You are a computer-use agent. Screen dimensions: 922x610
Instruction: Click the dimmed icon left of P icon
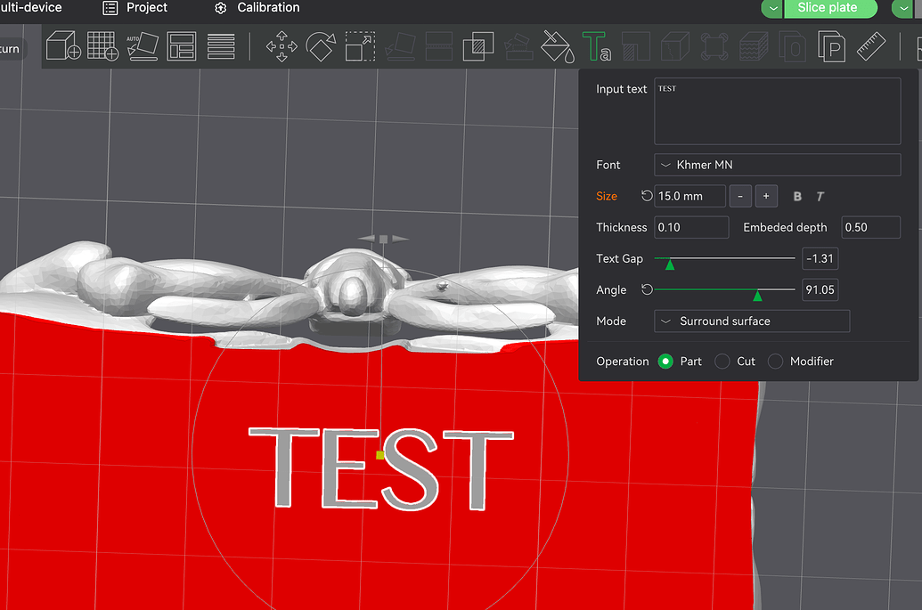click(x=793, y=46)
